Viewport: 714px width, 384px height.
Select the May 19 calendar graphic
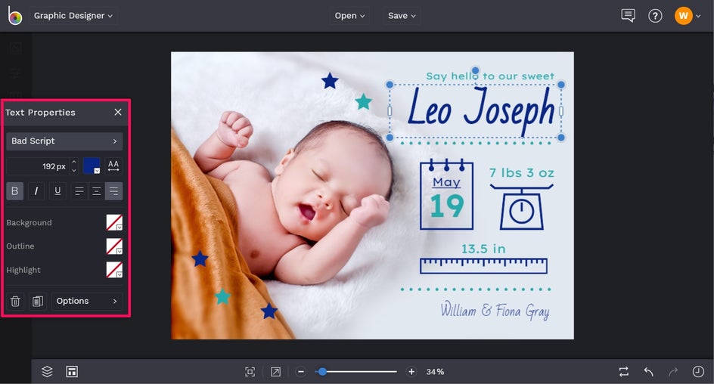coord(446,194)
